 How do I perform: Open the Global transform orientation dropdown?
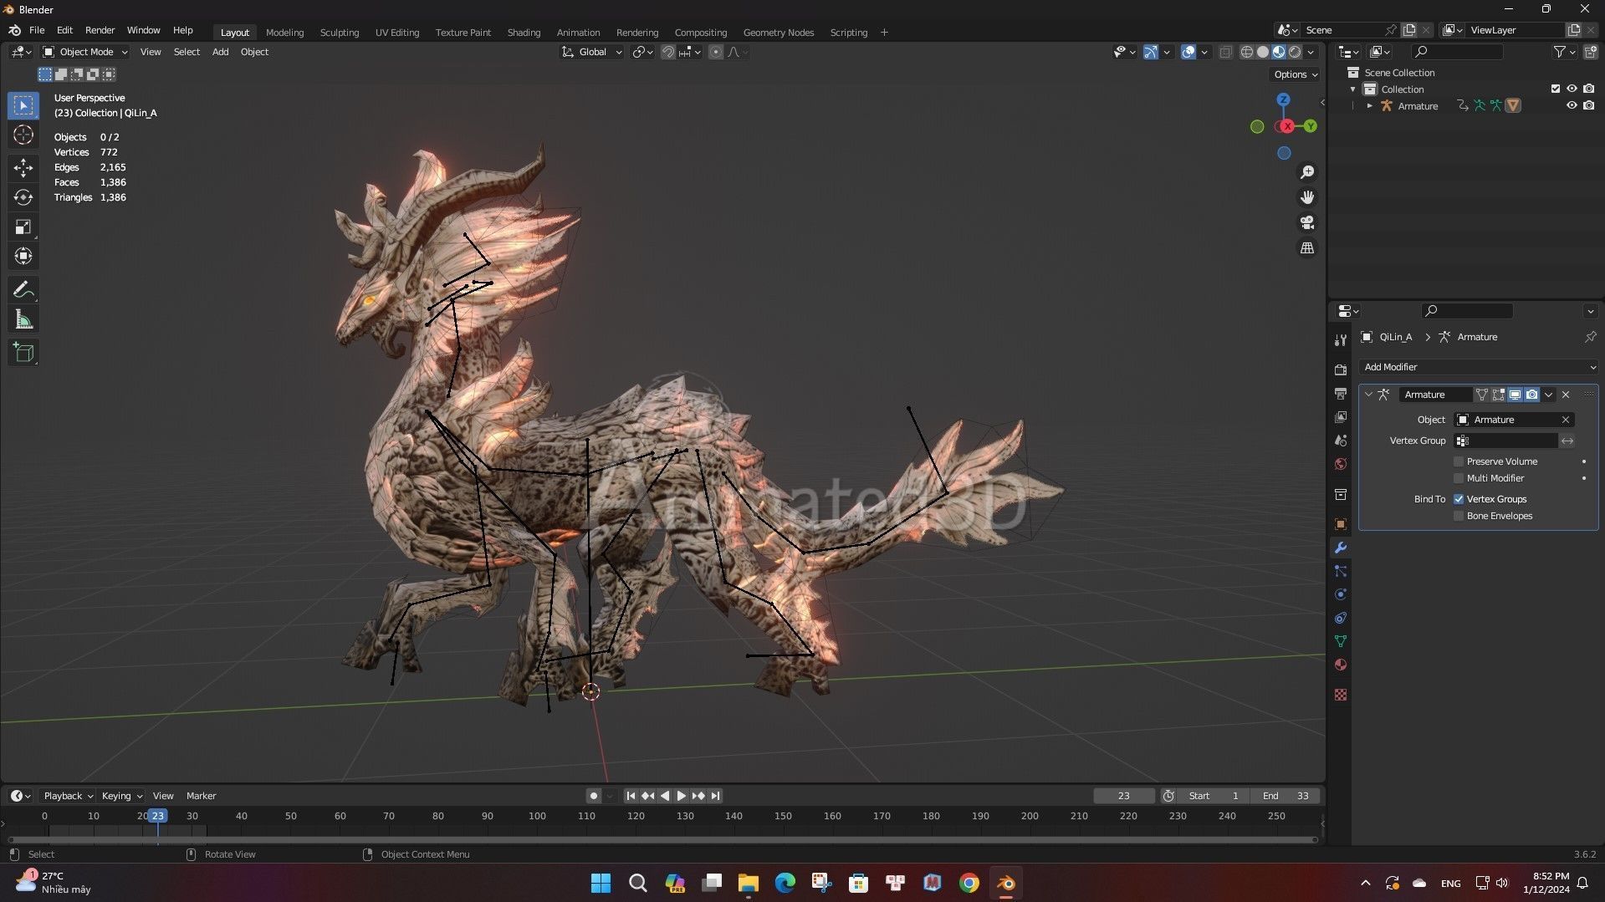591,52
